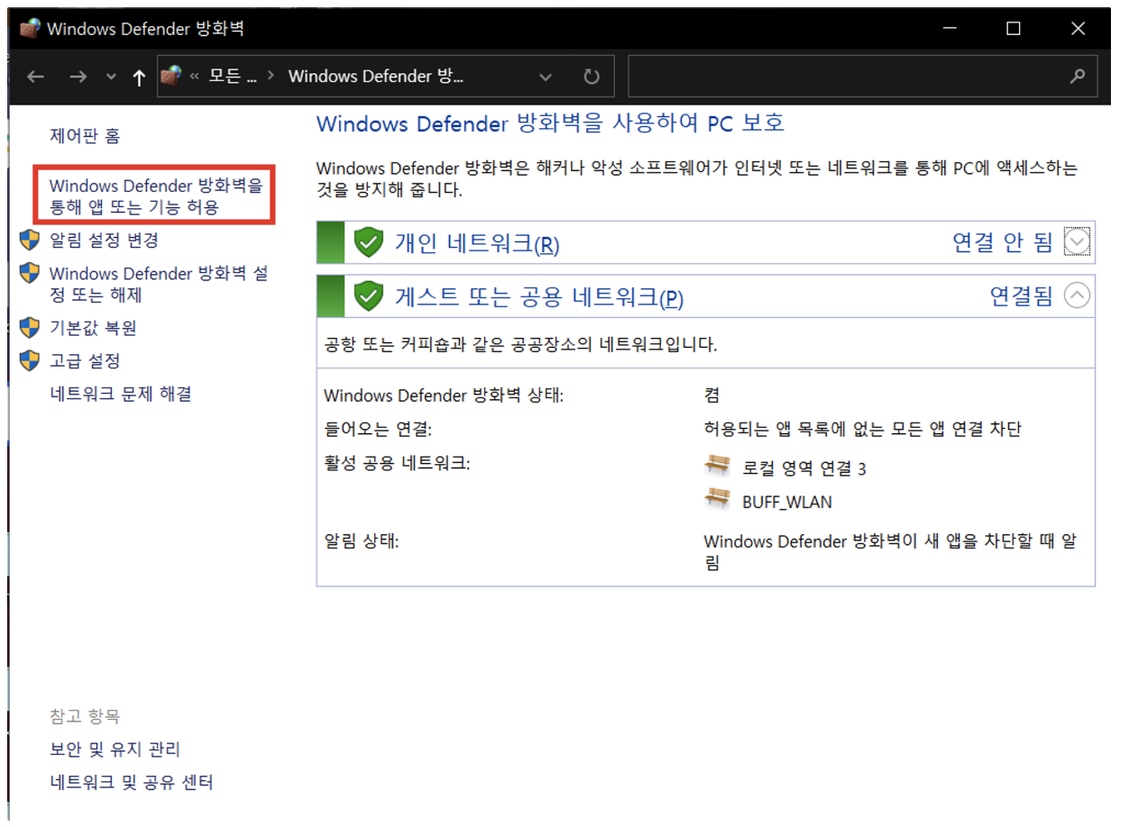The image size is (1129, 827).
Task: Click the forward navigation arrow
Action: (x=78, y=77)
